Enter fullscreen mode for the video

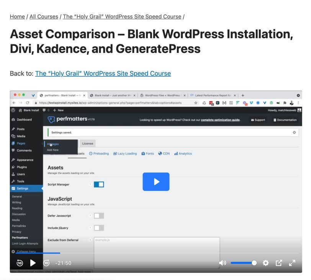coord(292,263)
